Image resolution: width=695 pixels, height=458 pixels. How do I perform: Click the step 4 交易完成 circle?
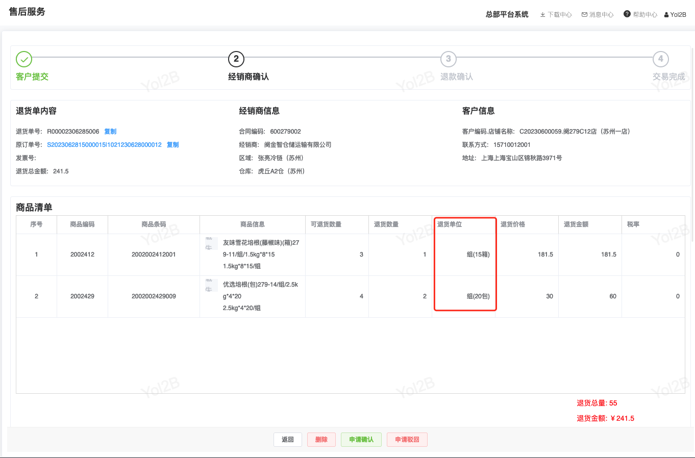(660, 59)
